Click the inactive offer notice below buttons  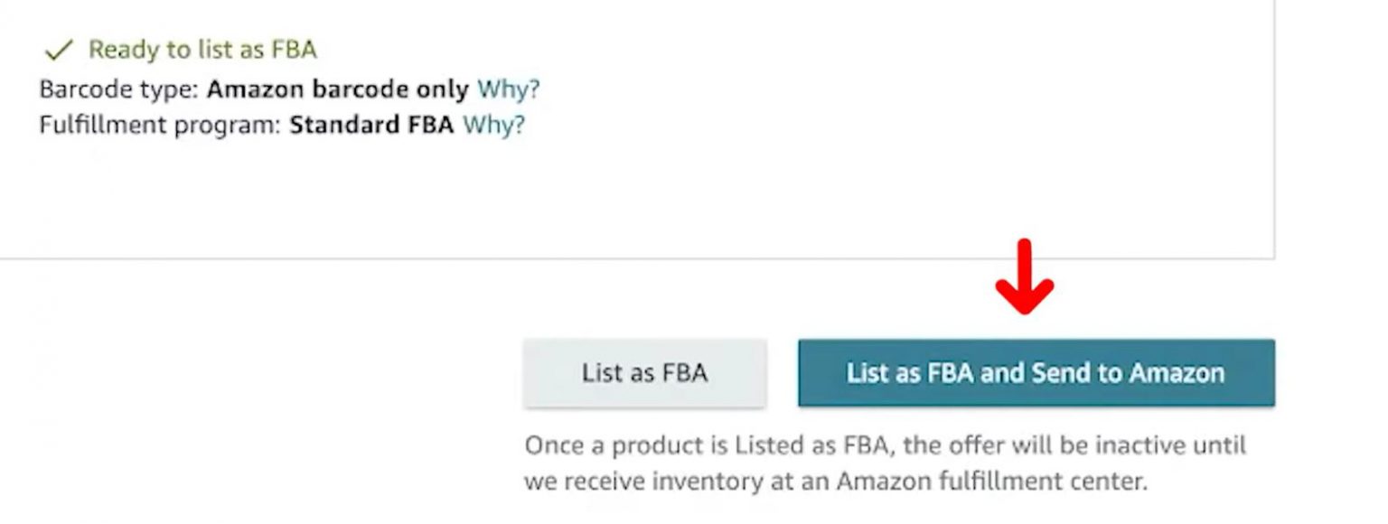coord(886,461)
